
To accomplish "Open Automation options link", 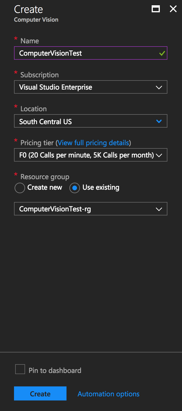I will (x=108, y=394).
